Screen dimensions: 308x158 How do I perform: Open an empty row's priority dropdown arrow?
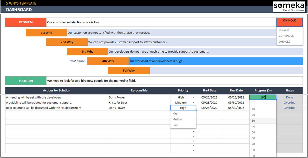tap(193, 132)
